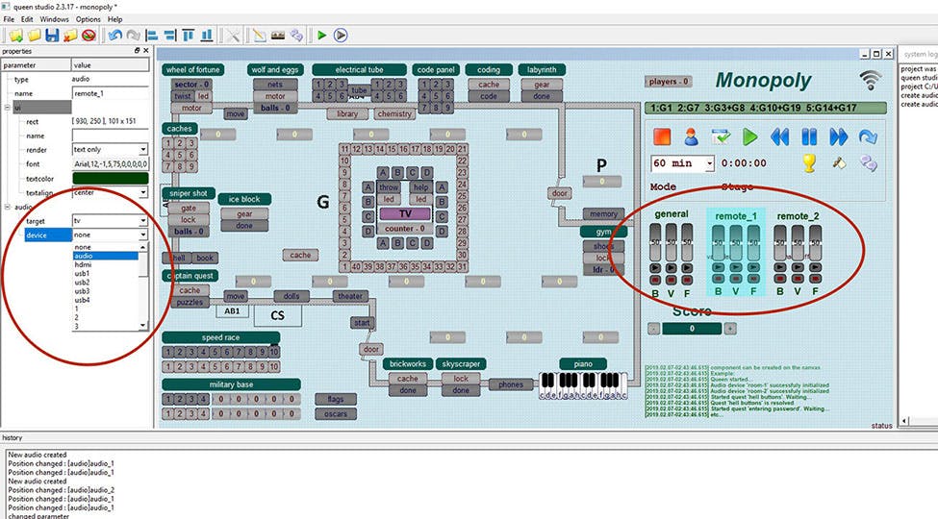Toggle play button under general B slider

pyautogui.click(x=656, y=268)
